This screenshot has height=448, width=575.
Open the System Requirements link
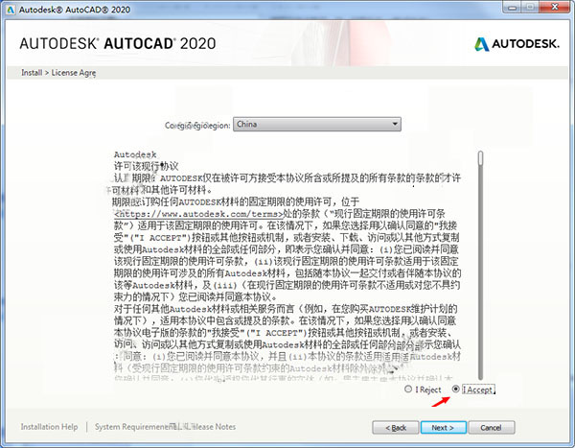(132, 427)
